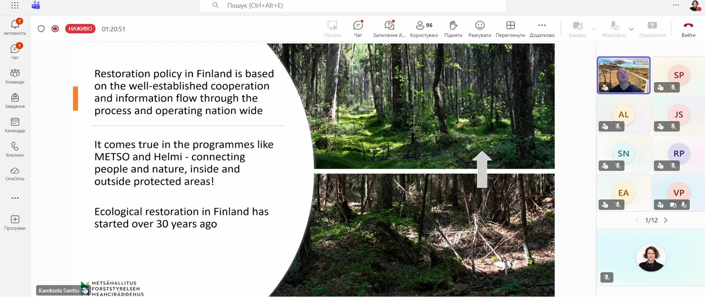Click the upward arrow on the shared slide
This screenshot has height=297, width=705.
pos(482,169)
